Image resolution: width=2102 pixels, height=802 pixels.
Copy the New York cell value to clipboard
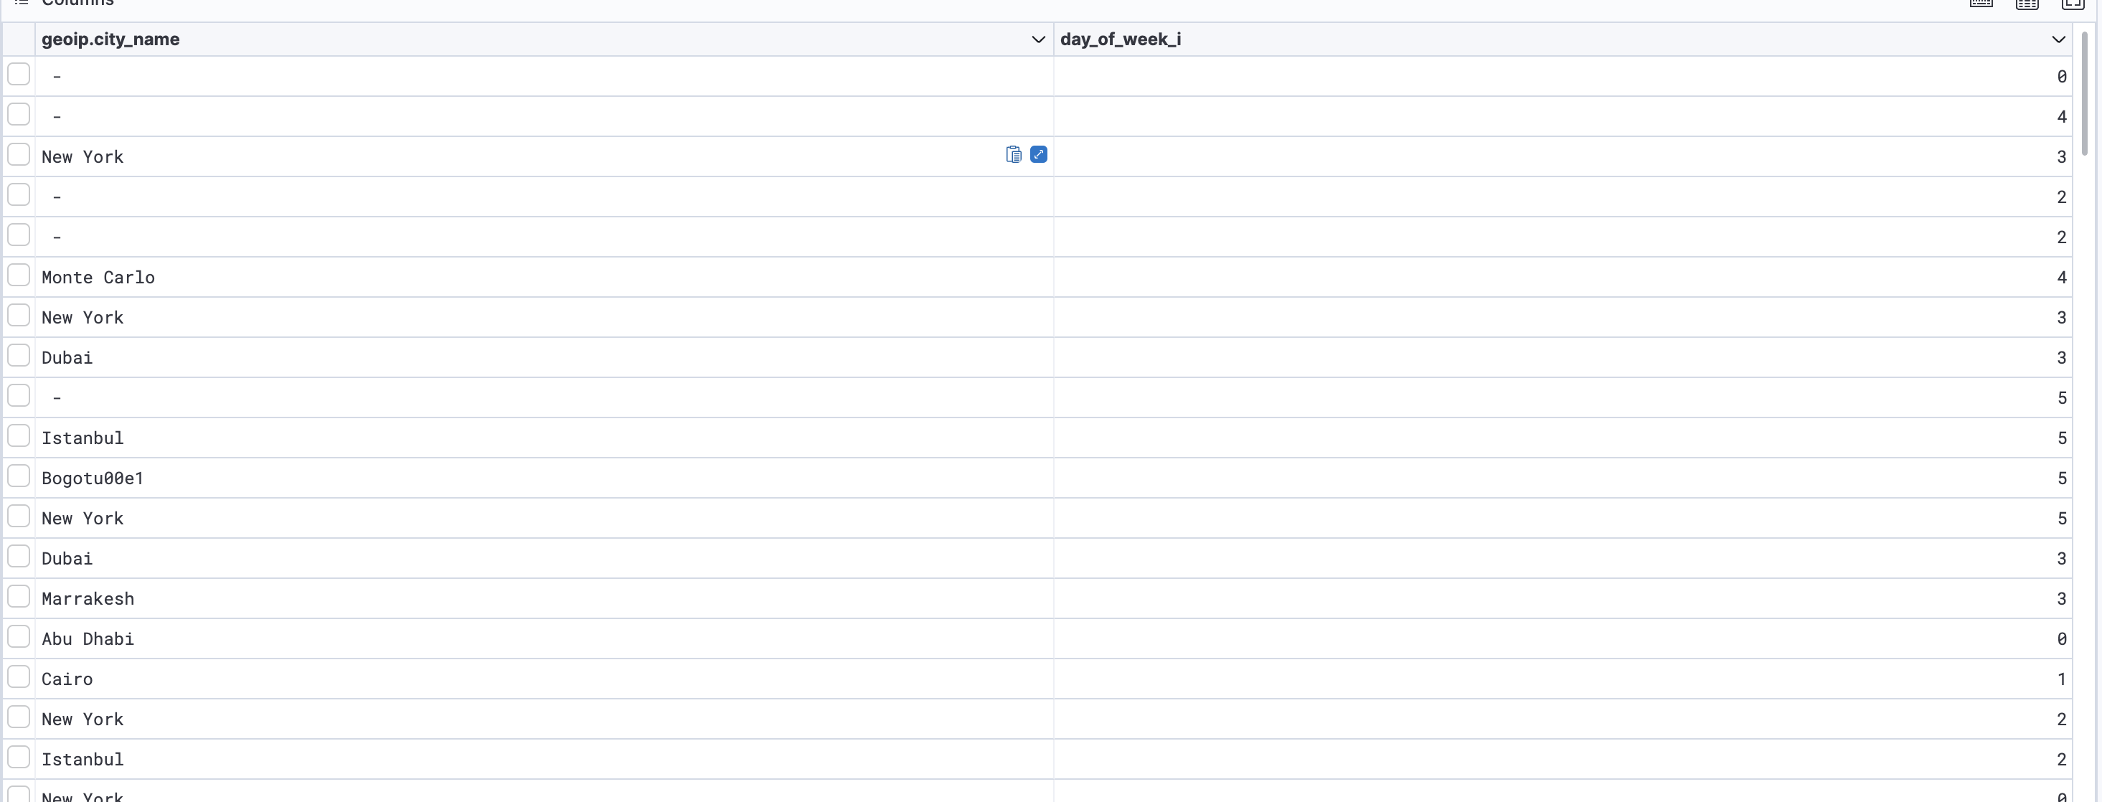[x=1013, y=154]
